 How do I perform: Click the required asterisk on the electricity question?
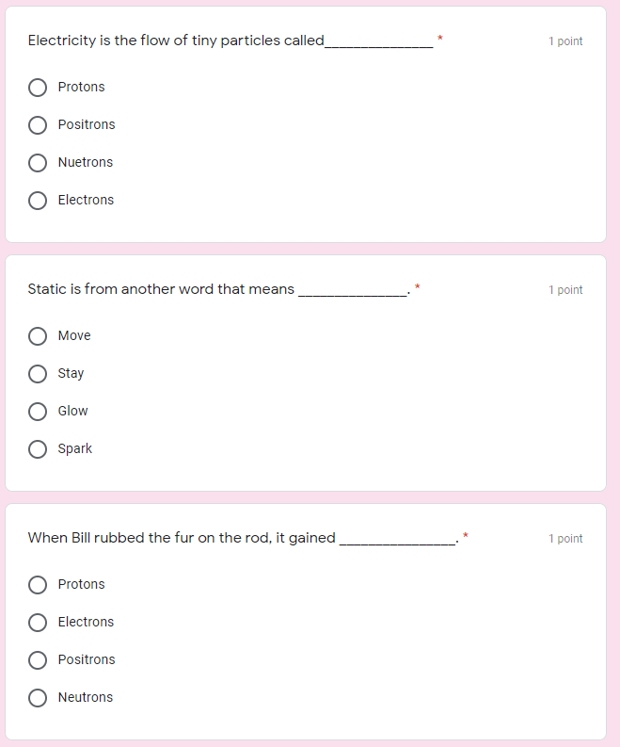tap(439, 39)
